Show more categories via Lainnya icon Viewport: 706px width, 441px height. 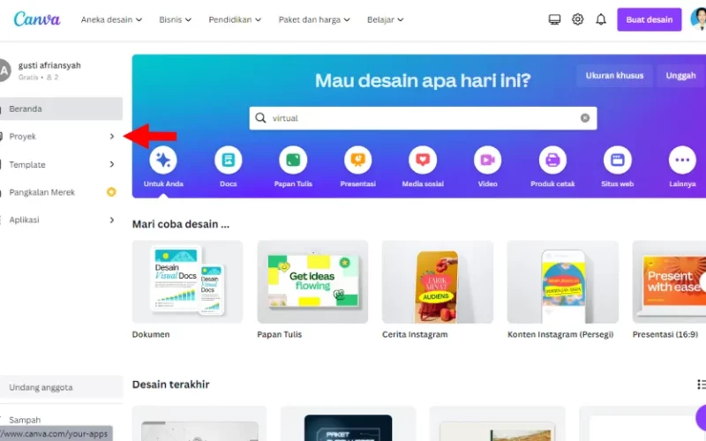coord(682,160)
